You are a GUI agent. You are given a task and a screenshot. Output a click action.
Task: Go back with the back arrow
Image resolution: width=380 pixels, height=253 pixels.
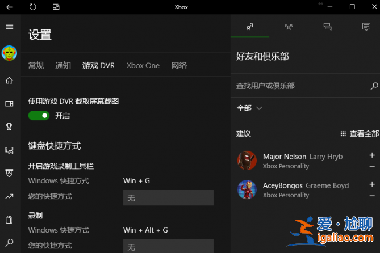coord(10,7)
